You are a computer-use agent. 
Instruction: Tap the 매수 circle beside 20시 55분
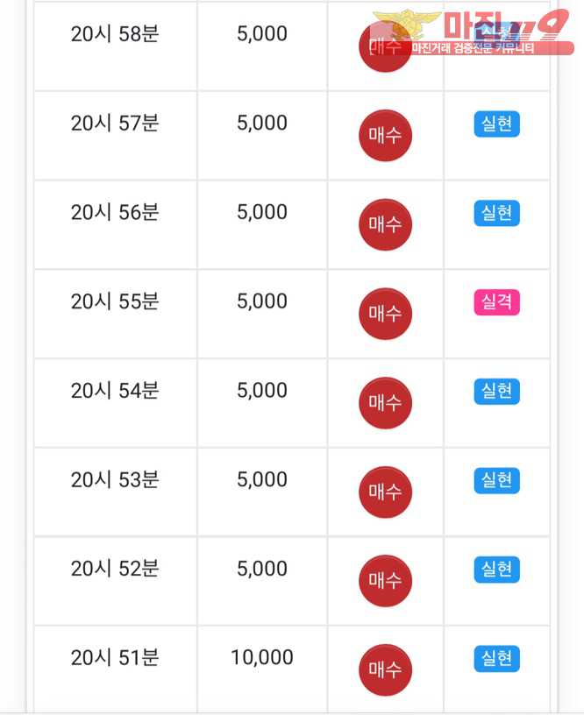click(x=384, y=314)
